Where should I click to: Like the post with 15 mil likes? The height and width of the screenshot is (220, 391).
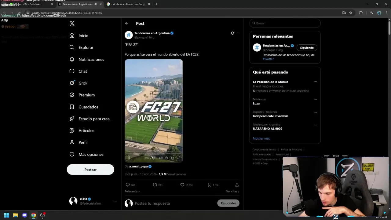(186, 185)
